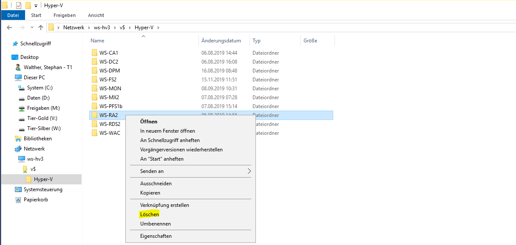Select the WS-PFS1b folder icon
The height and width of the screenshot is (245, 516).
(x=94, y=106)
